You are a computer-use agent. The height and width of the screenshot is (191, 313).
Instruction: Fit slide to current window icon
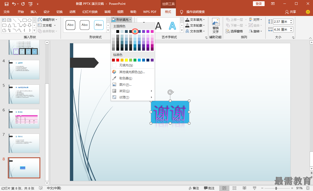[308, 188]
